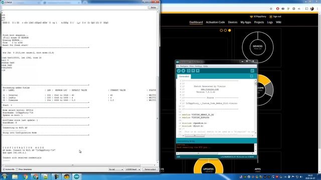Click the Arduino console vertical scrollbar
The image size is (321, 180).
(x=255, y=147)
